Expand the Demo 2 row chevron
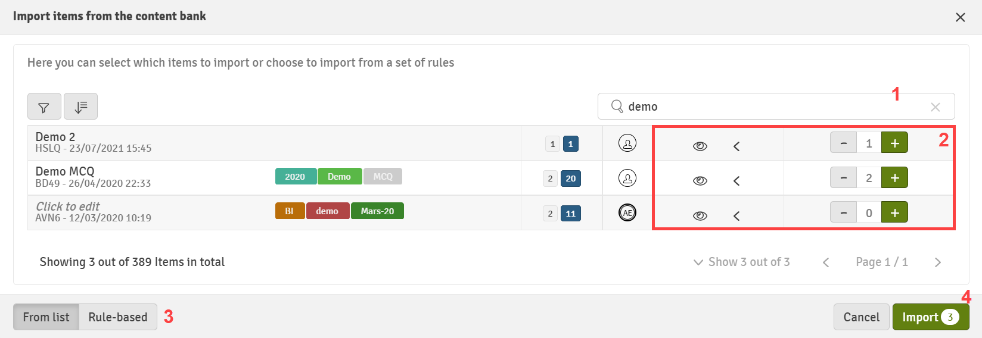The width and height of the screenshot is (982, 338). click(x=736, y=146)
